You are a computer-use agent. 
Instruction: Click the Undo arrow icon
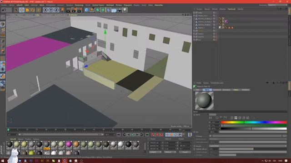click(x=4, y=10)
